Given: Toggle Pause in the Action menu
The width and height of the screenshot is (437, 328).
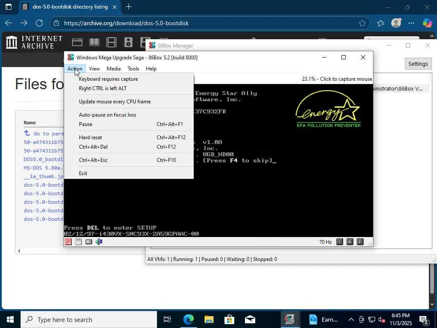Looking at the screenshot, I should (129, 124).
